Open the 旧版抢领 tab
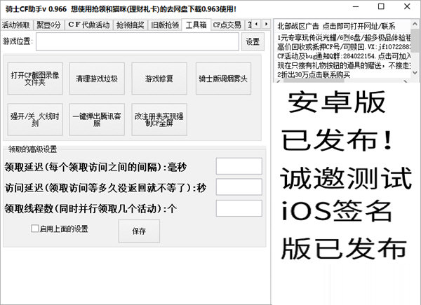421x305 pixels. click(x=165, y=25)
